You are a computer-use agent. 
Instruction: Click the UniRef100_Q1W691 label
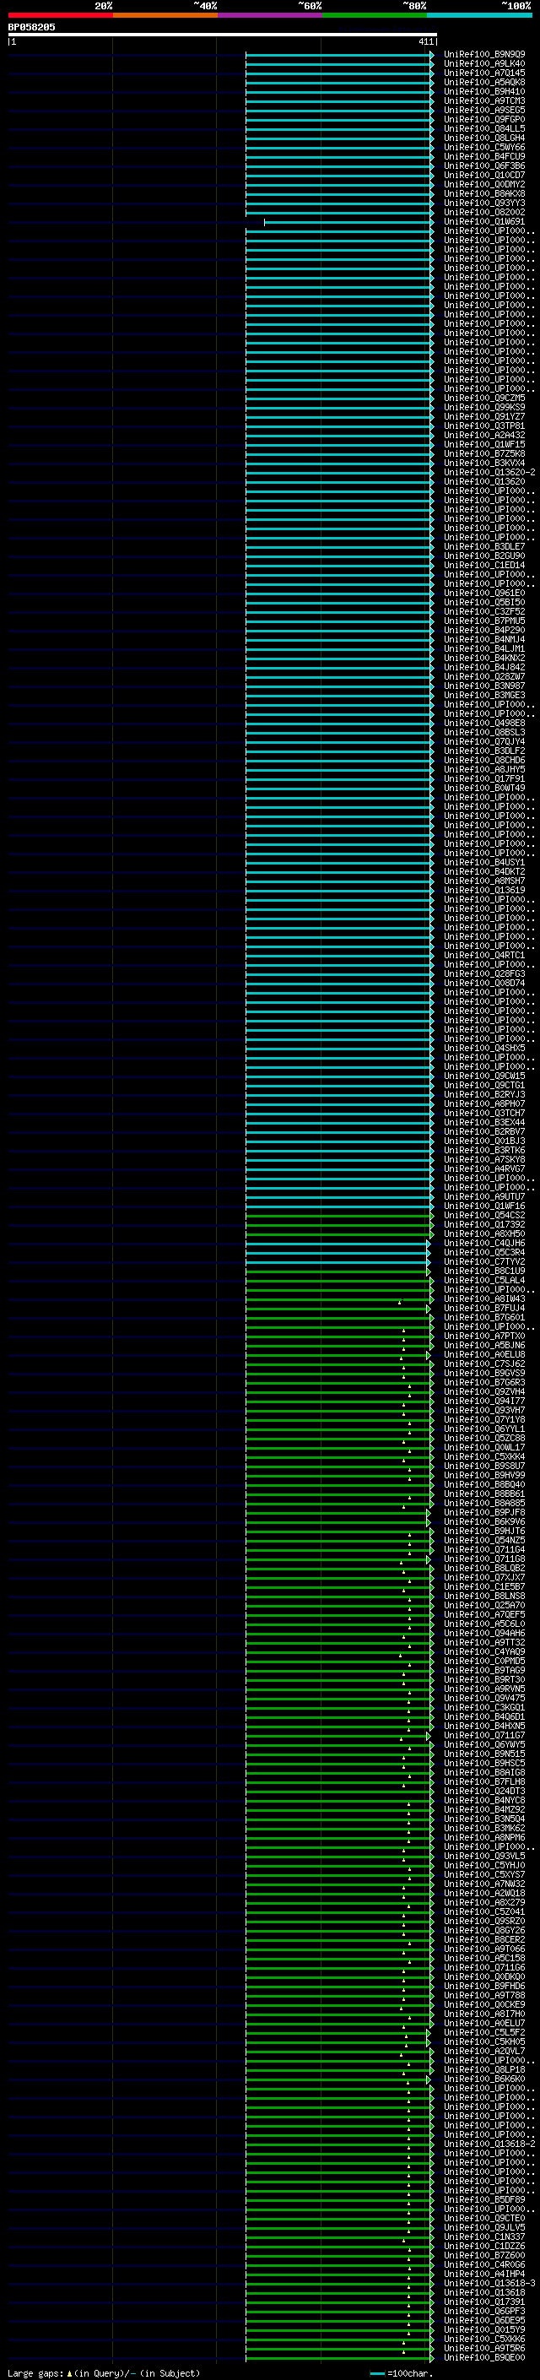(x=484, y=222)
